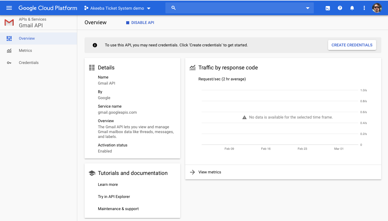Click the Credentials key icon in the sidebar
This screenshot has width=388, height=221.
[9, 63]
